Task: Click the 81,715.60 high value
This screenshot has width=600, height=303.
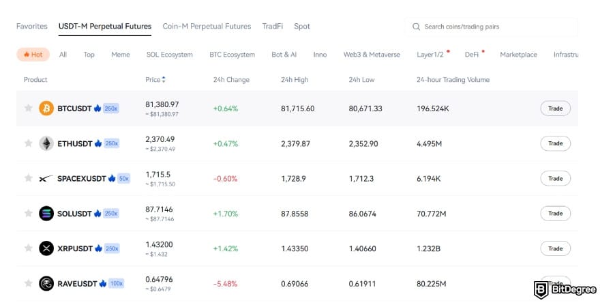Action: pyautogui.click(x=298, y=109)
